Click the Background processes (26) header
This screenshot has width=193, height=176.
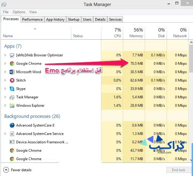[32, 116]
